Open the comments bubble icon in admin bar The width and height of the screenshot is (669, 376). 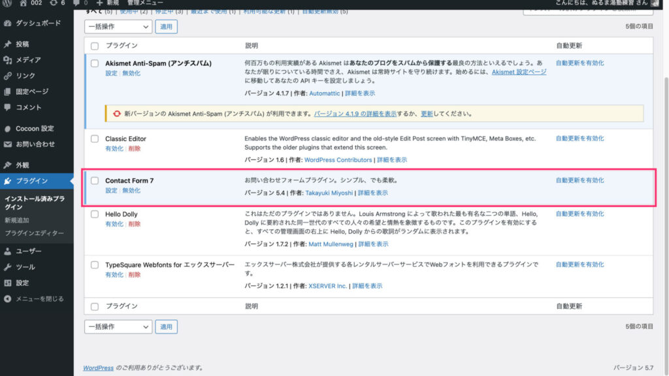[78, 3]
